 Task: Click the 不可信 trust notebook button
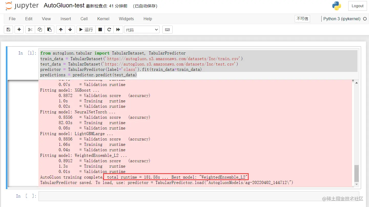coord(302,19)
